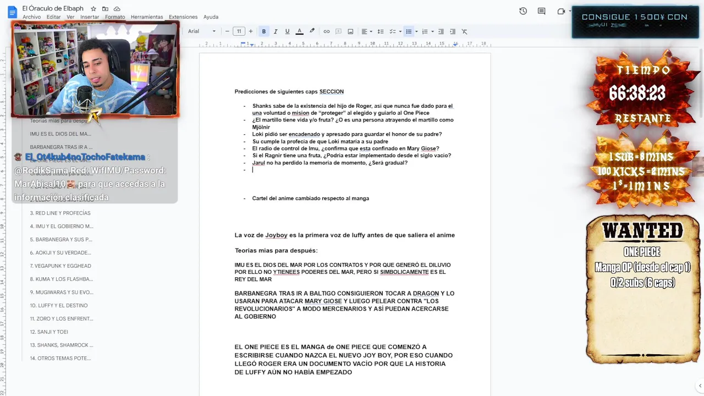The height and width of the screenshot is (396, 704).
Task: Open the Arial font family dropdown
Action: pos(202,31)
